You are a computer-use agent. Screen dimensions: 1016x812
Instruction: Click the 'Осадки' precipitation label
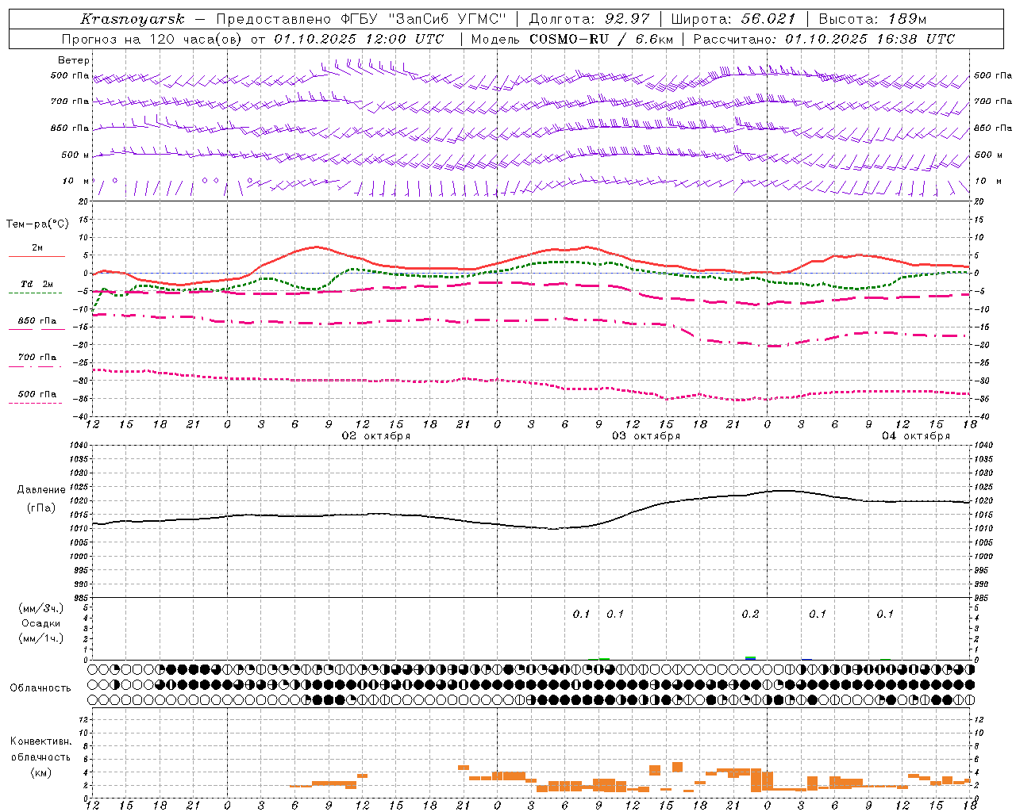point(41,623)
